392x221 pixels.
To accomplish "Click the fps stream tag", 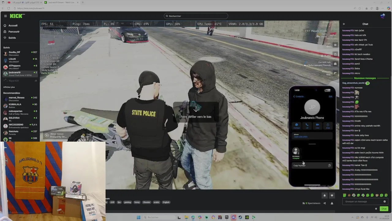I will pos(119,202).
